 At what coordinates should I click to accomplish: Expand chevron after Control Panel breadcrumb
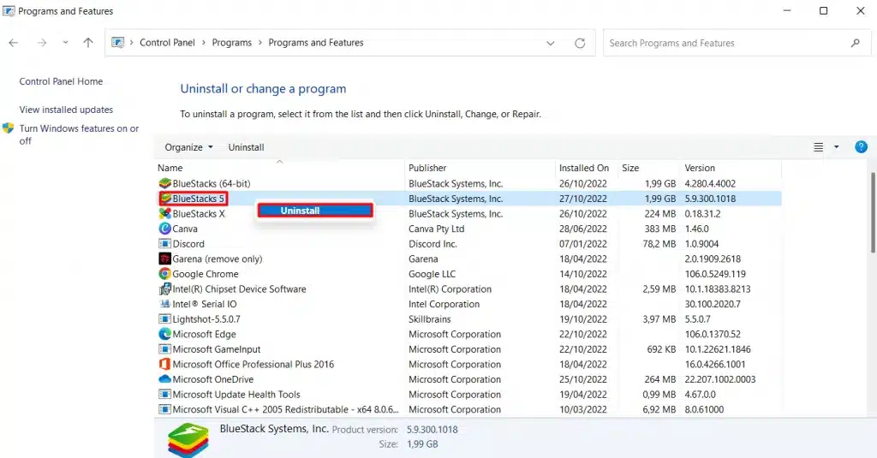point(204,43)
